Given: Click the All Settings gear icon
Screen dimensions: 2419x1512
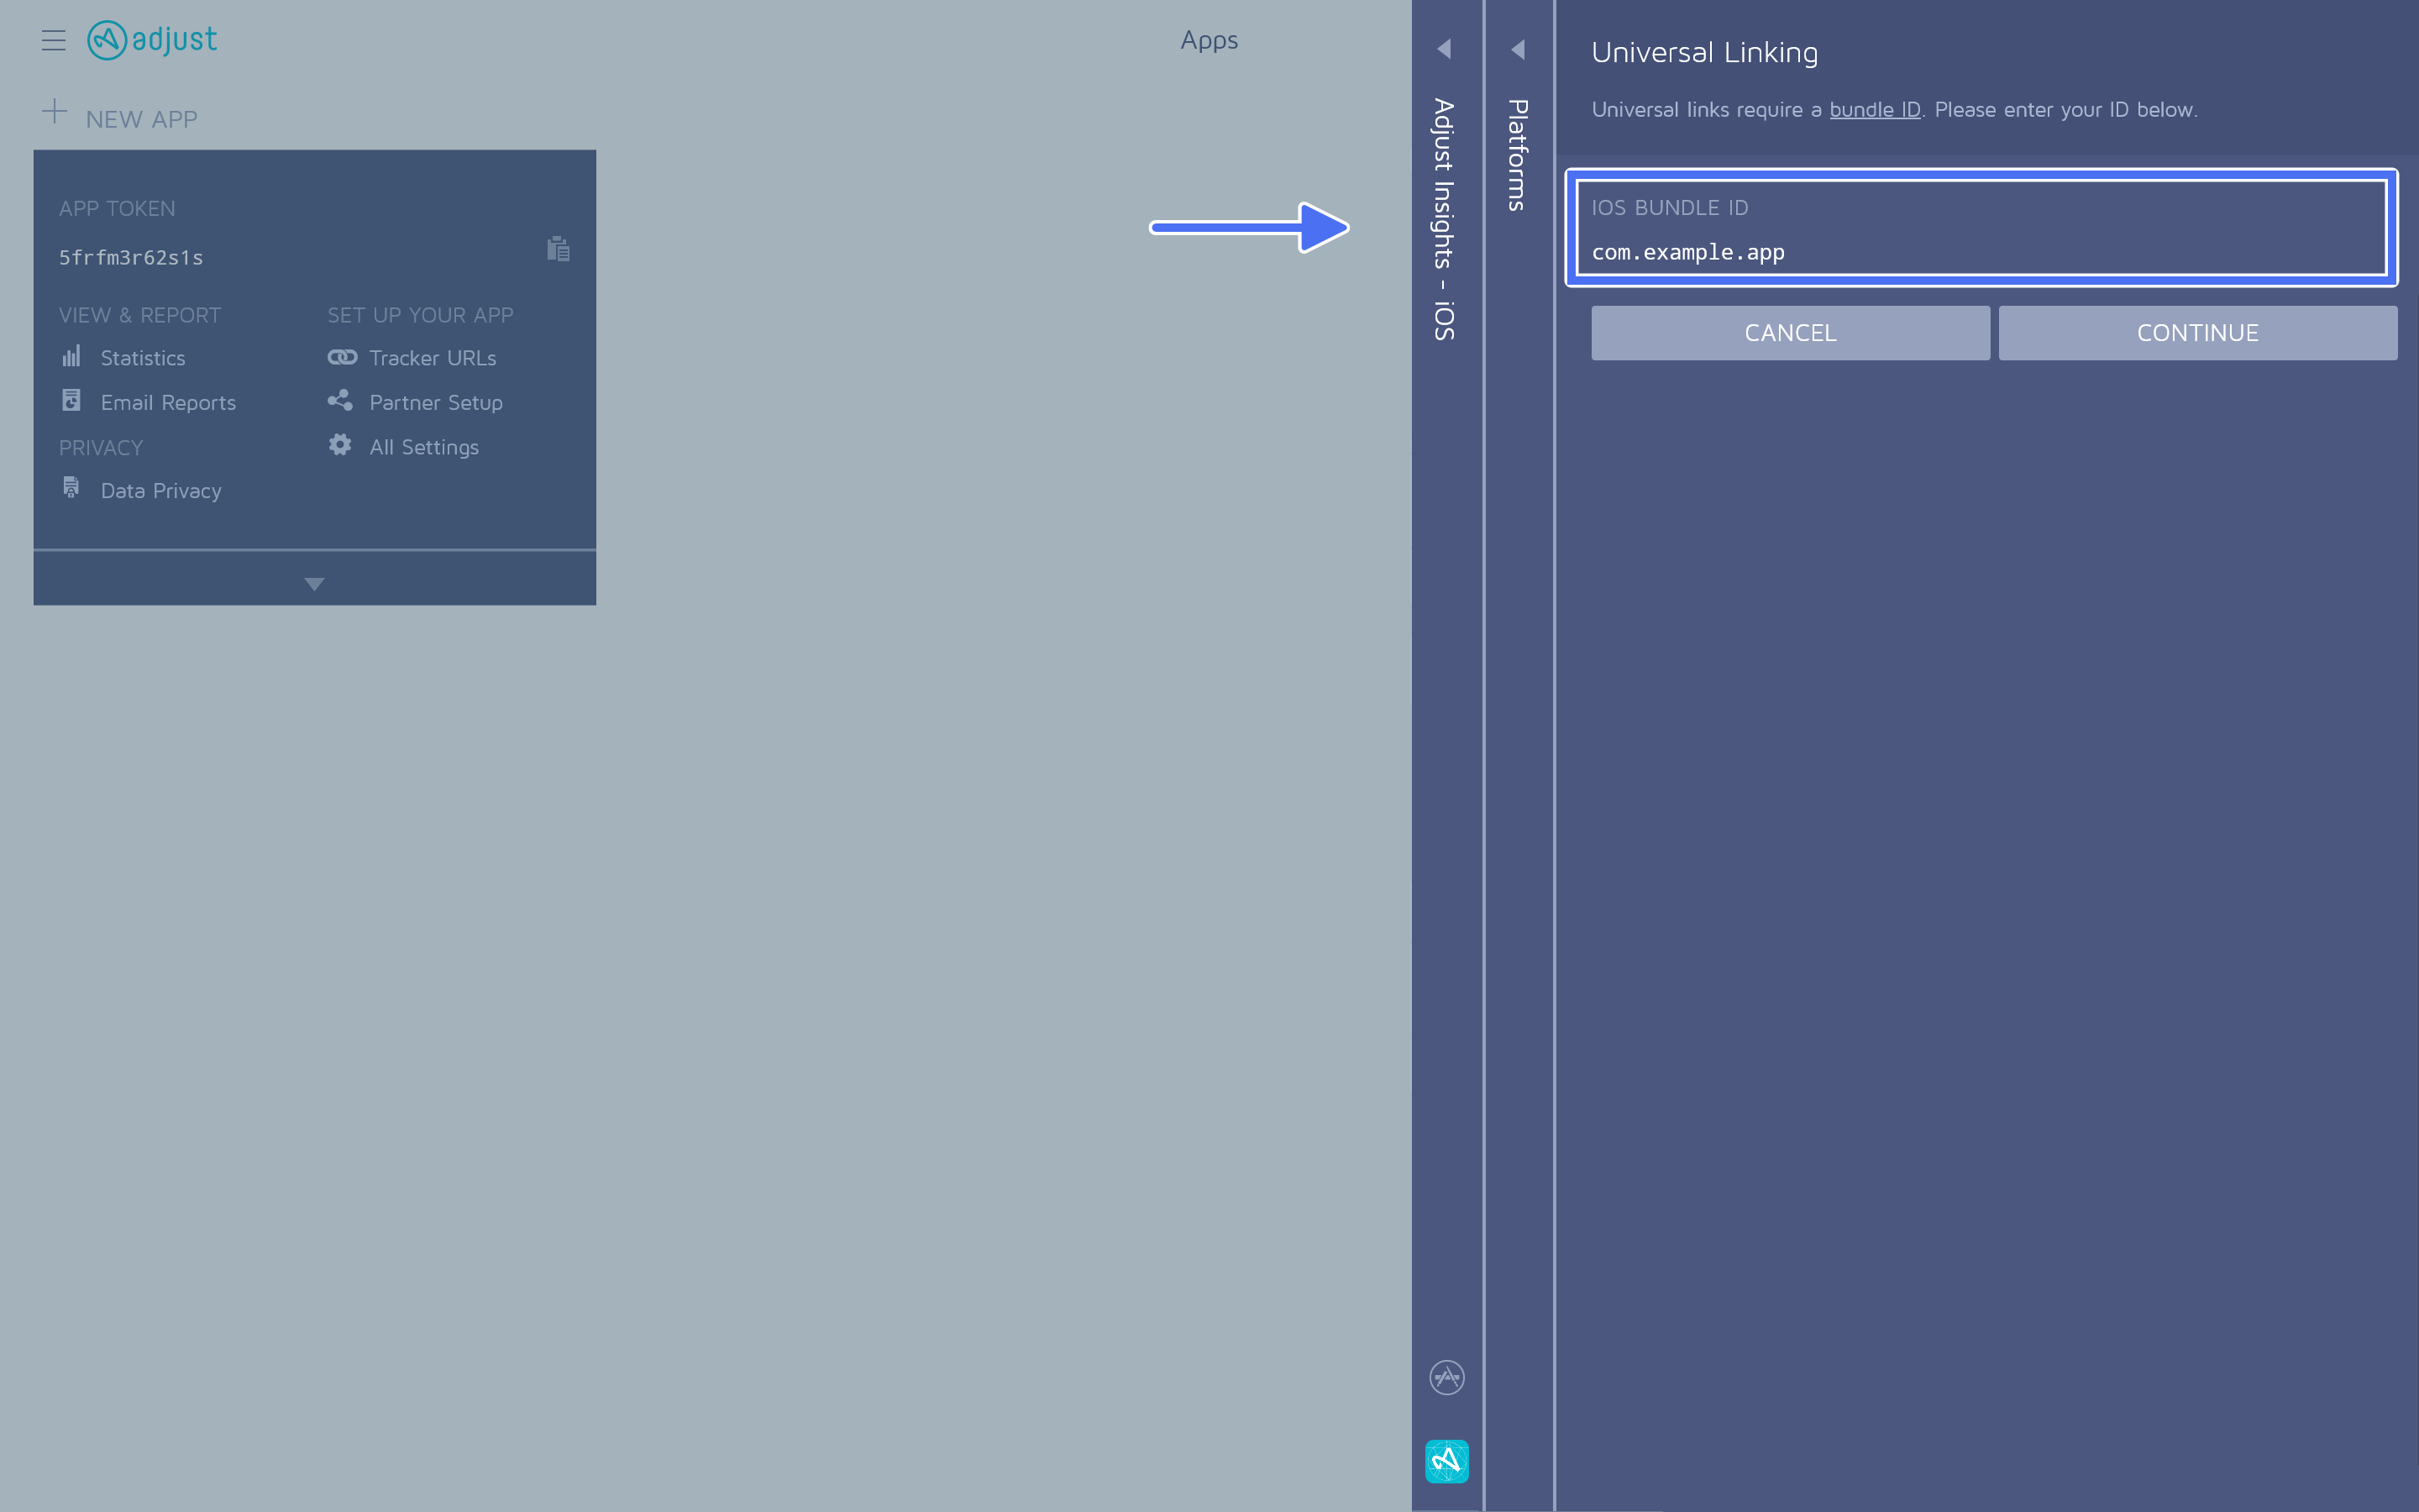Looking at the screenshot, I should [340, 445].
